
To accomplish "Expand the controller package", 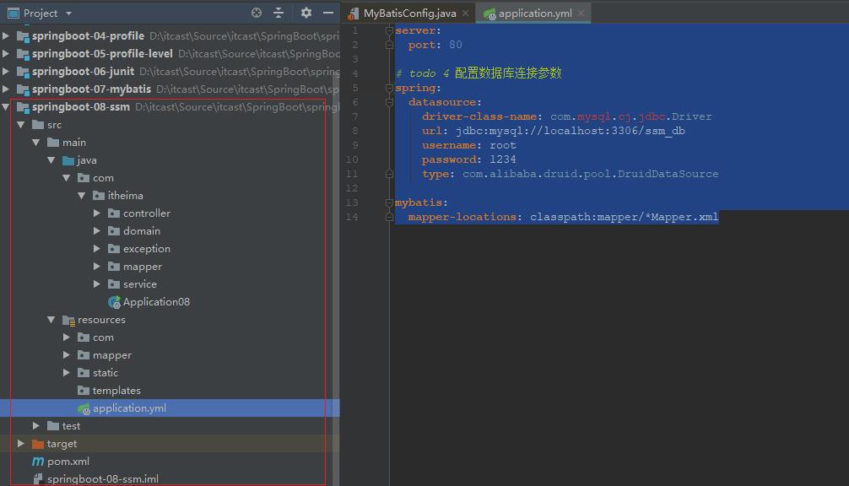I will point(98,213).
